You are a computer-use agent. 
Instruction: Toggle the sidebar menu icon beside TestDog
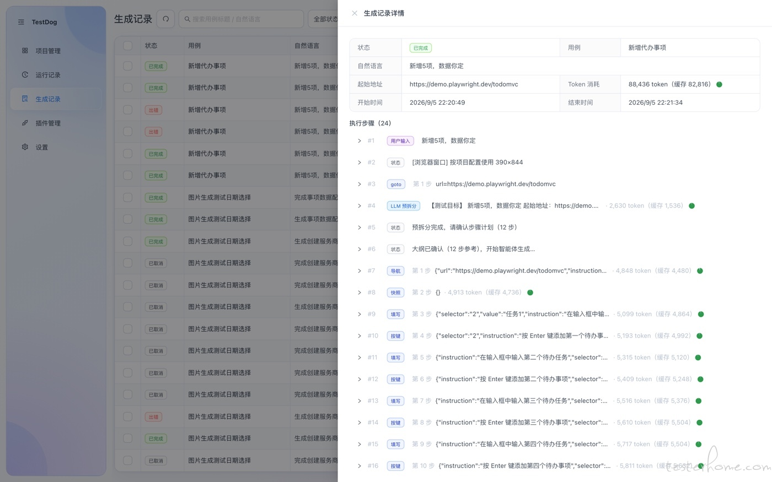point(21,22)
